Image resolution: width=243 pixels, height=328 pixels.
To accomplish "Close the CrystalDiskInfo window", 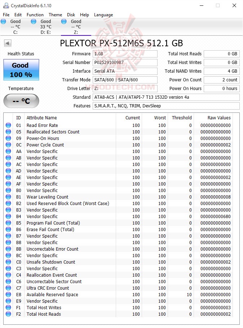I will click(234, 5).
